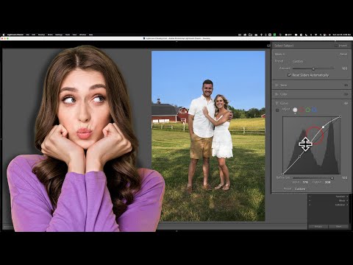Click the curve Output value field

tap(327, 182)
